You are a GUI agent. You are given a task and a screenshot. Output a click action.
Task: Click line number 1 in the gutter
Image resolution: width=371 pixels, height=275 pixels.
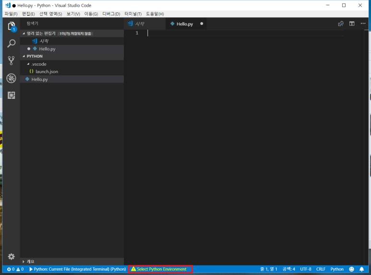coord(137,33)
